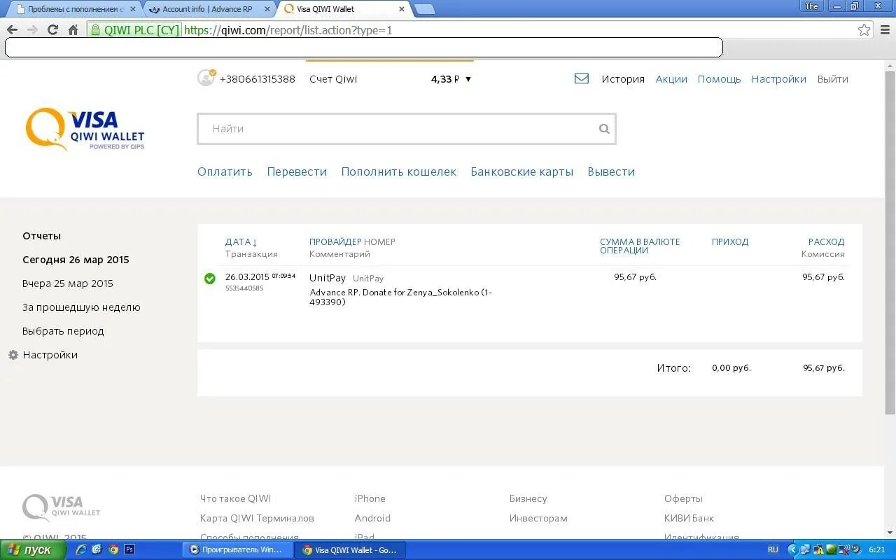Sort by ПРИХОД column header
The width and height of the screenshot is (896, 560).
coord(730,241)
